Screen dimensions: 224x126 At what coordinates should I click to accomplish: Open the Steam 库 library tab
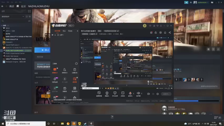point(18,6)
